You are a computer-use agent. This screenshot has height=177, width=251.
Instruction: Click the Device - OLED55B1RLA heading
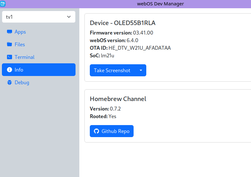[122, 23]
